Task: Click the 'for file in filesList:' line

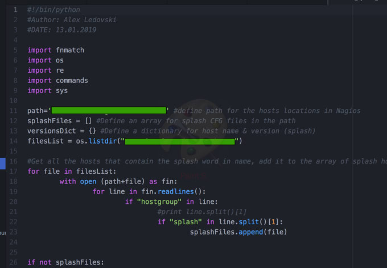Action: [72, 171]
